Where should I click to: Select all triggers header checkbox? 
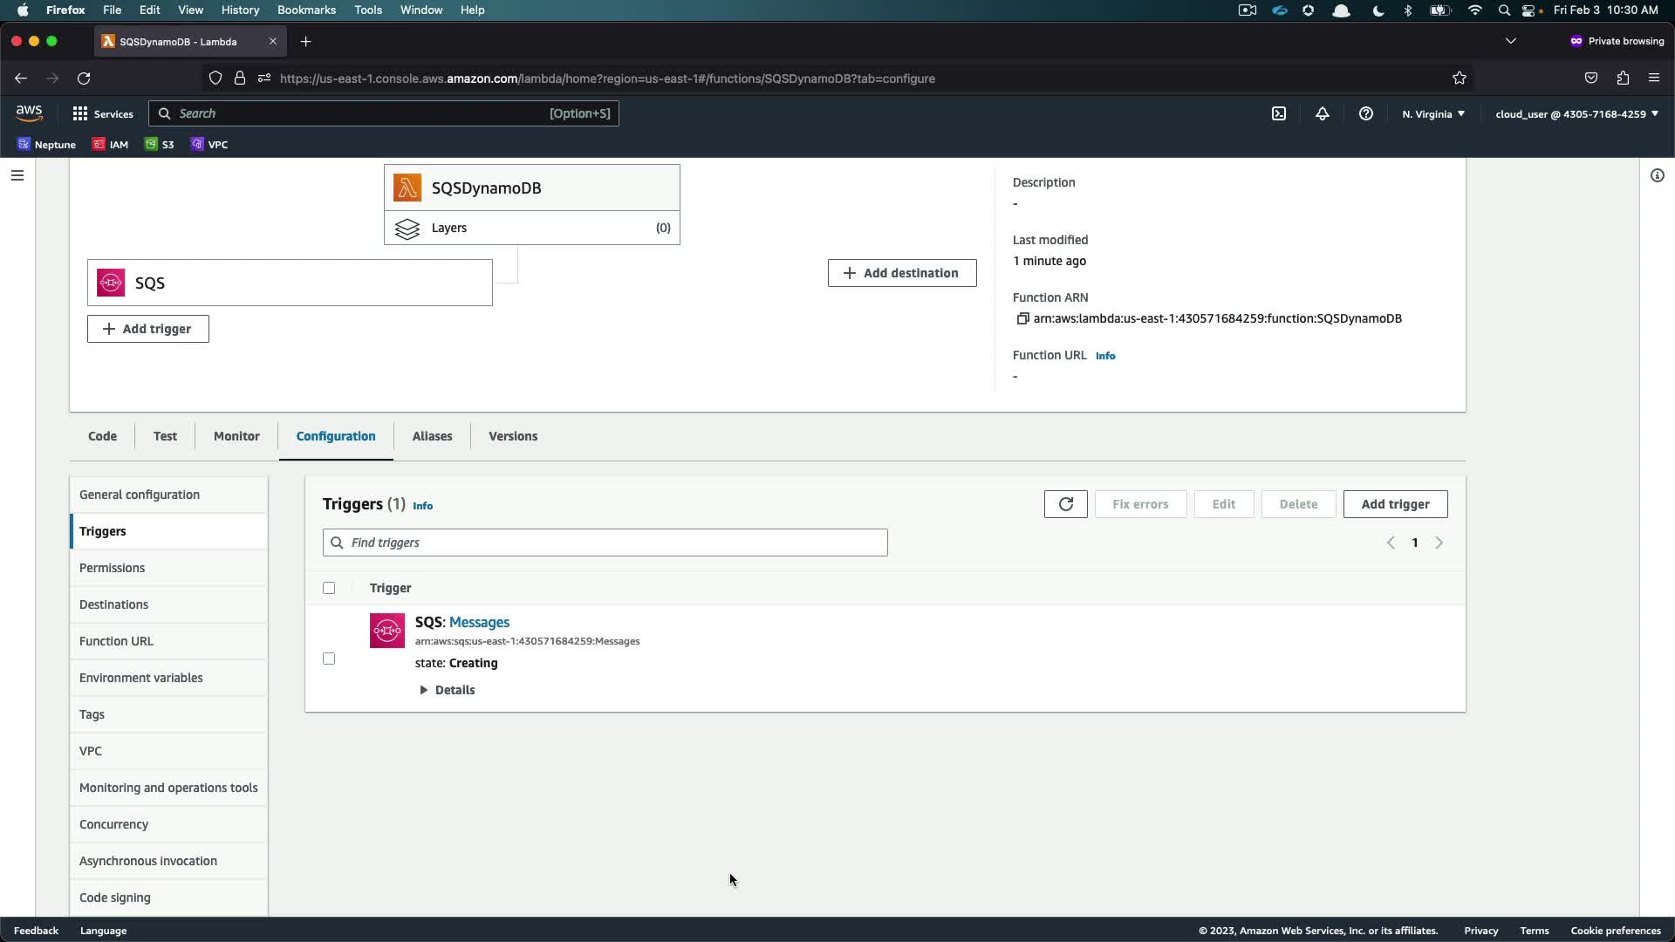pyautogui.click(x=329, y=588)
